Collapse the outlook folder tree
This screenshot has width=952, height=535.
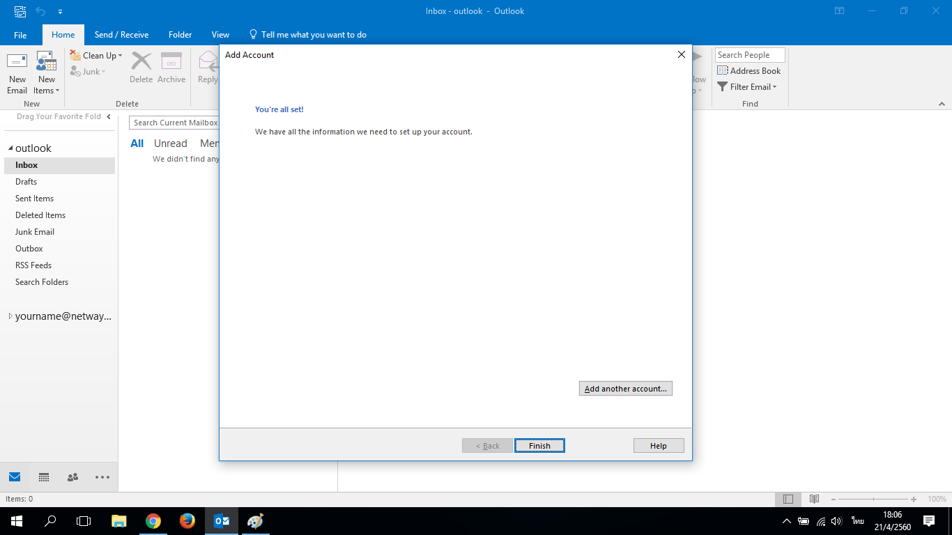10,148
